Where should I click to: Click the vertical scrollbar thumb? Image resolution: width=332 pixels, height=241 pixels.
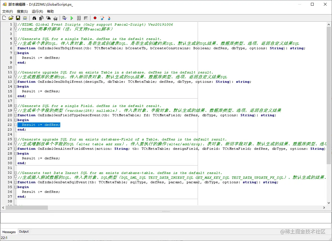[329, 95]
